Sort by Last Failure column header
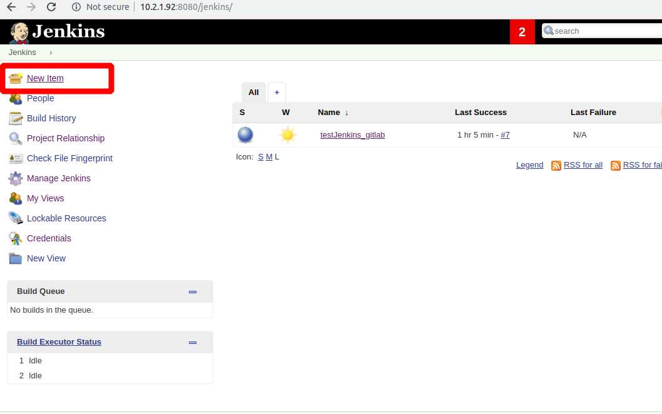 pyautogui.click(x=593, y=113)
